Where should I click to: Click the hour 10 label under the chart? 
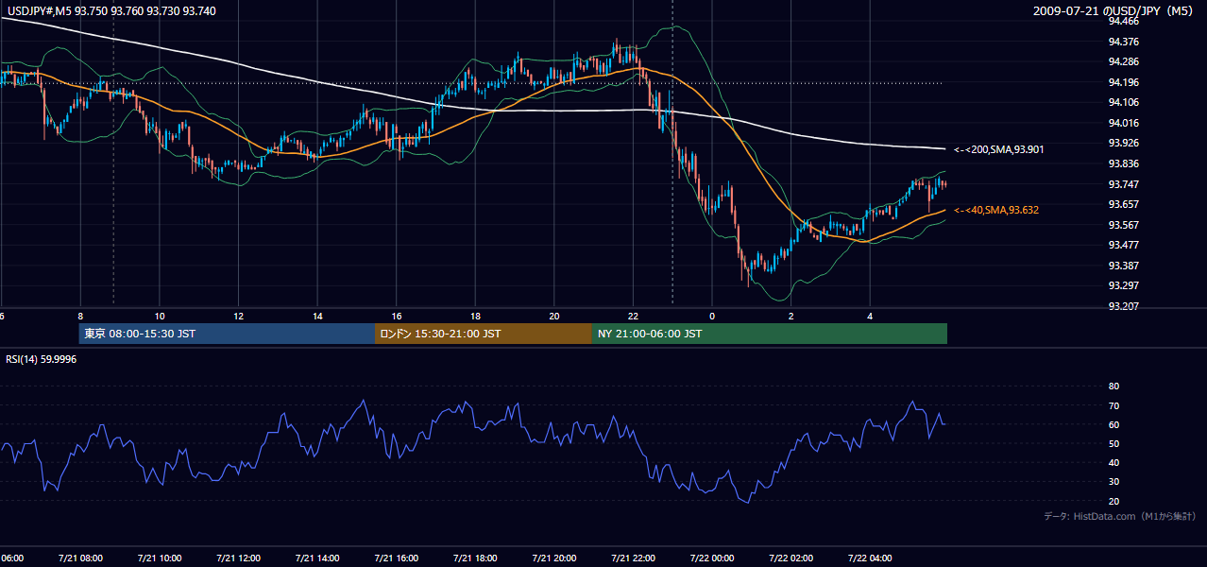point(160,316)
